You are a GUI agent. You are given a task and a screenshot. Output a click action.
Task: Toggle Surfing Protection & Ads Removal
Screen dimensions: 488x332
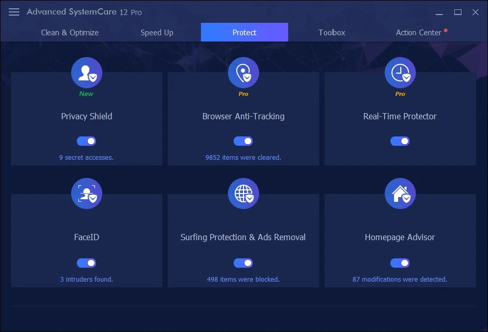pyautogui.click(x=243, y=262)
